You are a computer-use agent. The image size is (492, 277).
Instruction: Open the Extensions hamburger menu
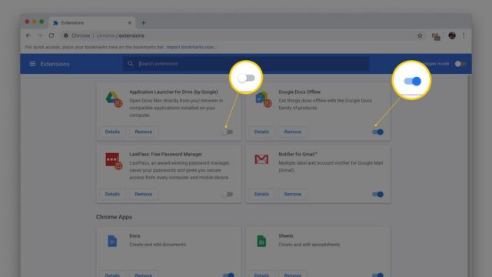click(32, 64)
